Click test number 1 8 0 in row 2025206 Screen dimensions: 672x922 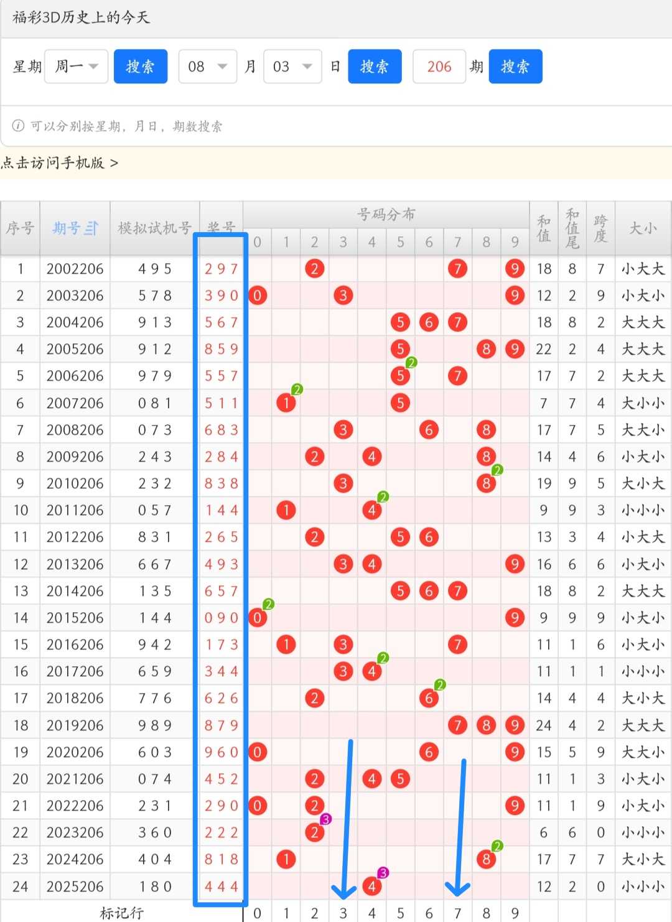tap(155, 886)
